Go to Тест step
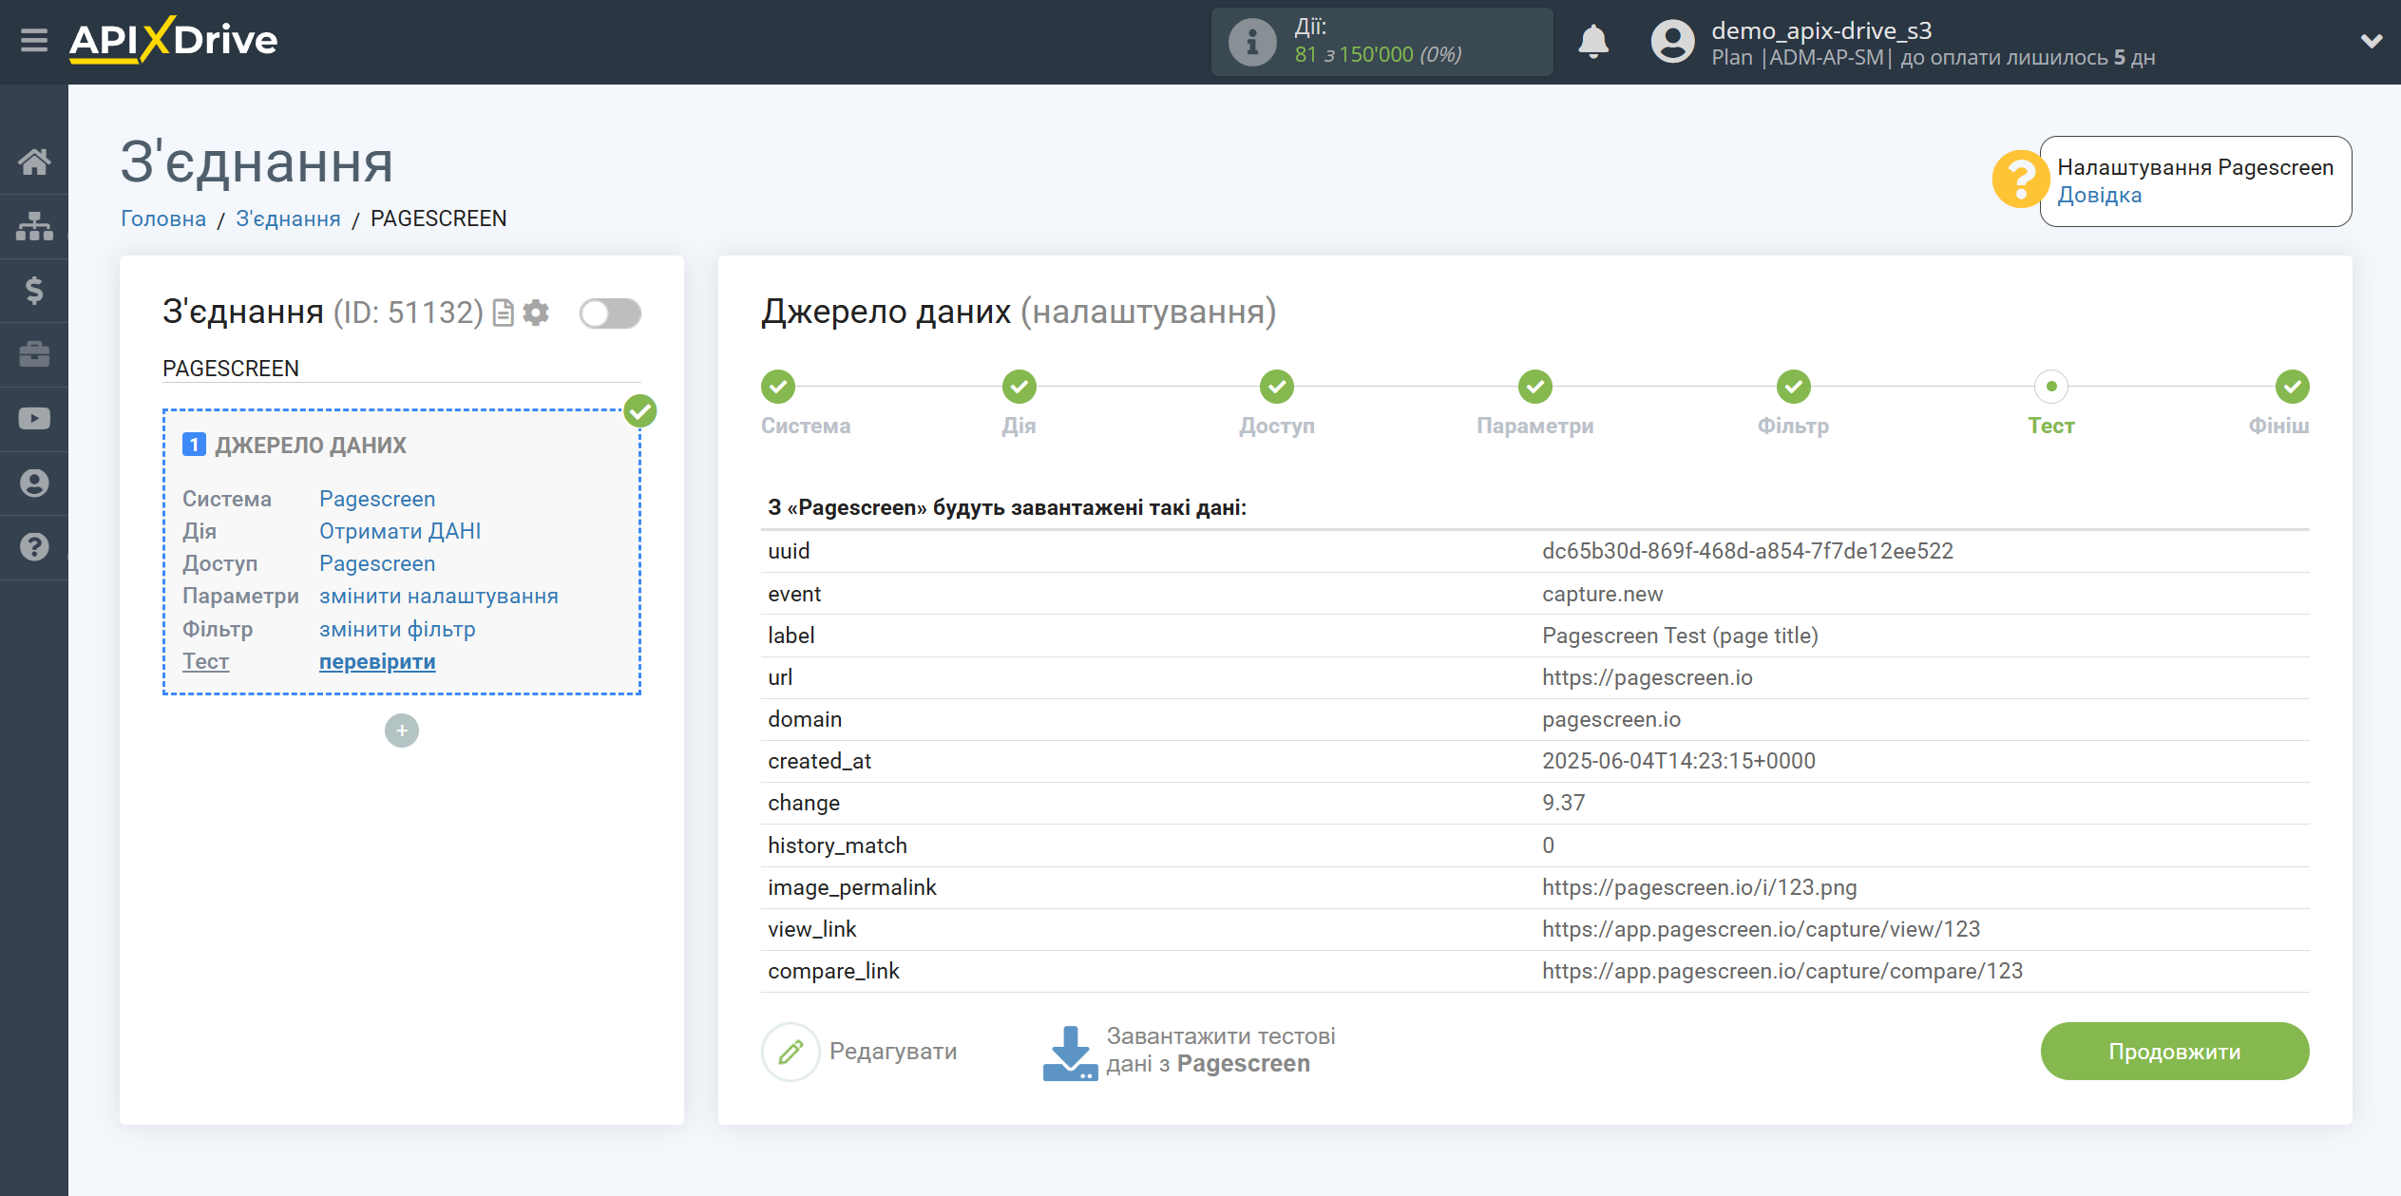 [x=2051, y=387]
